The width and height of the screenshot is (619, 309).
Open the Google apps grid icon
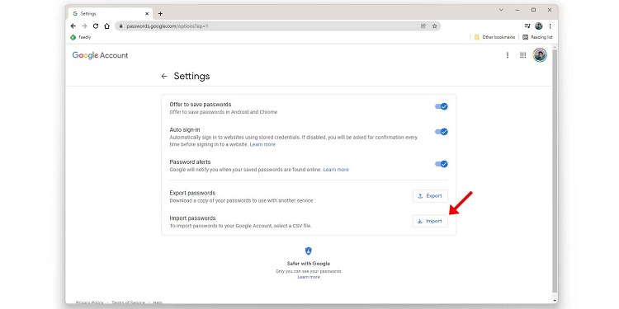pyautogui.click(x=522, y=55)
